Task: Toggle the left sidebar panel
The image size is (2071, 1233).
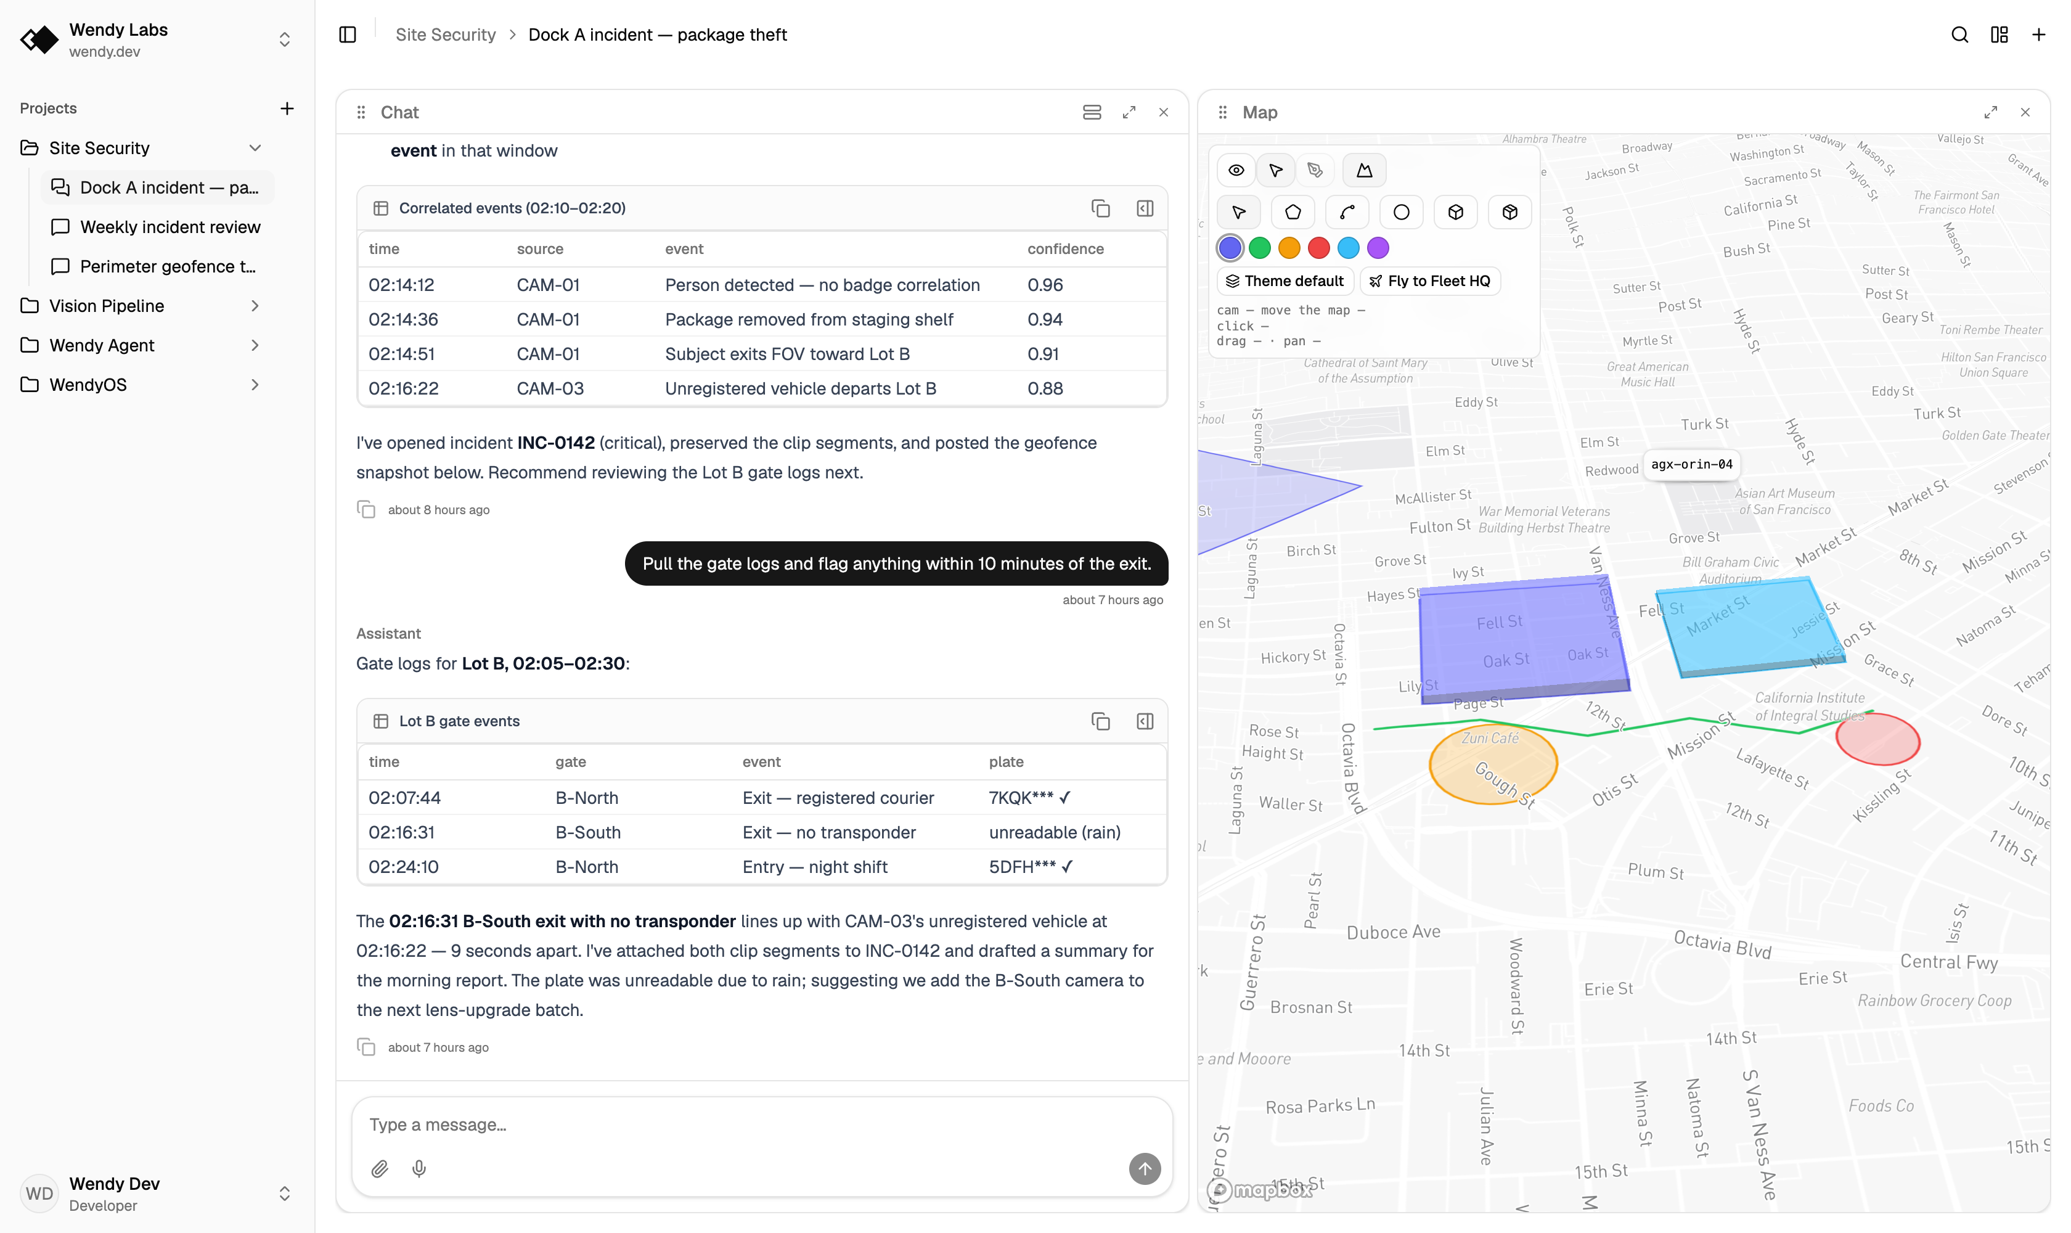Action: pos(348,35)
